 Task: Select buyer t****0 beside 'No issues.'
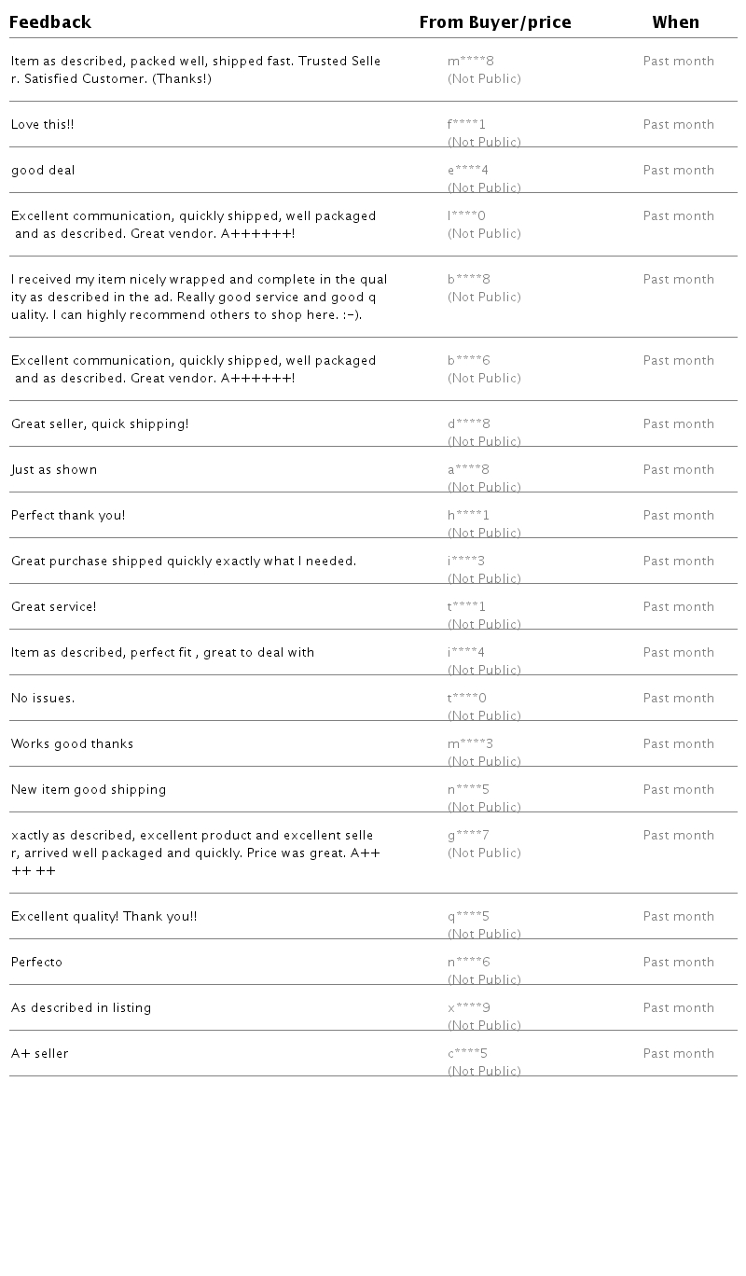click(466, 699)
